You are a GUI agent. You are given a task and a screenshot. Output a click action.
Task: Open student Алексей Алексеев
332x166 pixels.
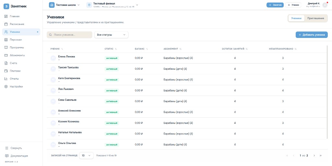69,111
